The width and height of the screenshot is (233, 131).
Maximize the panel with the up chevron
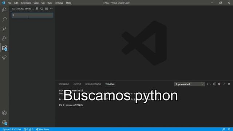(x=224, y=84)
